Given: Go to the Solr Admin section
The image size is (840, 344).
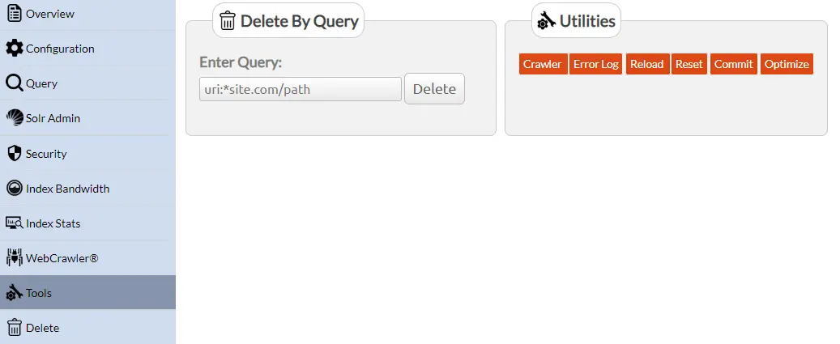Looking at the screenshot, I should click(x=53, y=118).
